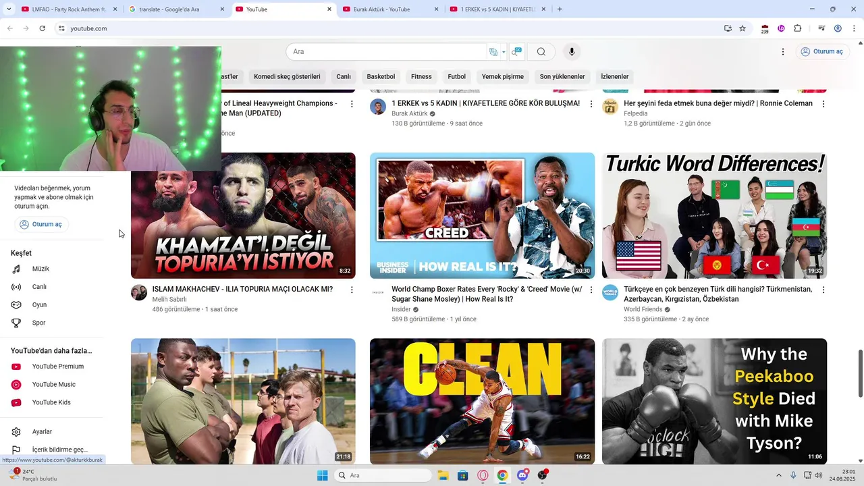Select Basketbol filter chip
864x486 pixels.
tap(381, 77)
